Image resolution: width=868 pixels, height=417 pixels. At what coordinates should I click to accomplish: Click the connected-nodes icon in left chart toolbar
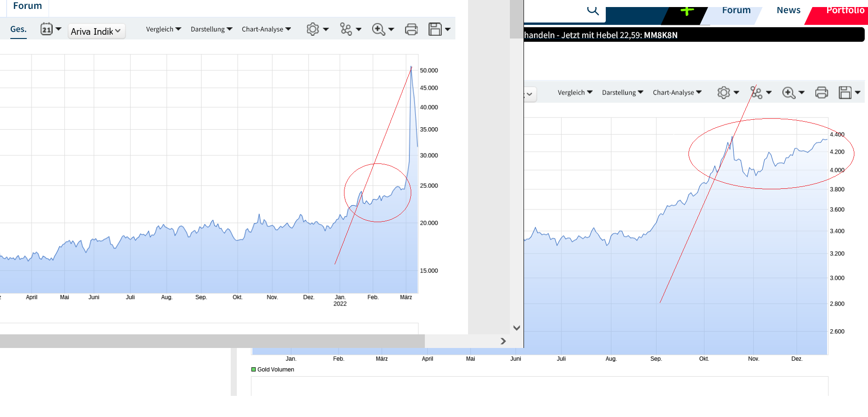click(346, 29)
